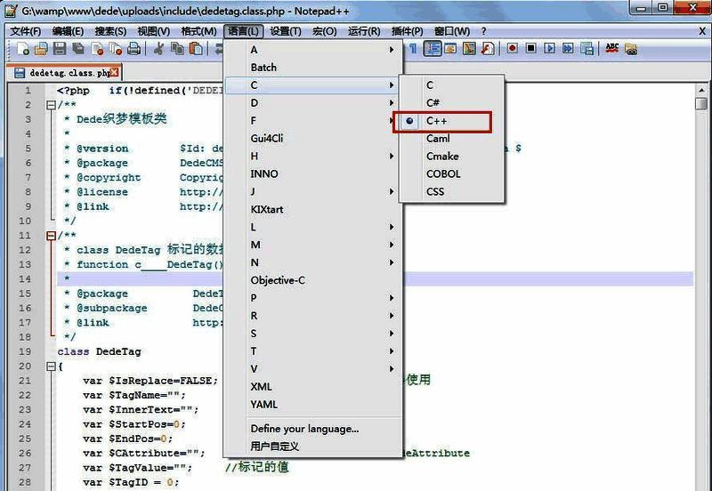Click the Stop recording macro icon
The height and width of the screenshot is (491, 712).
[531, 49]
